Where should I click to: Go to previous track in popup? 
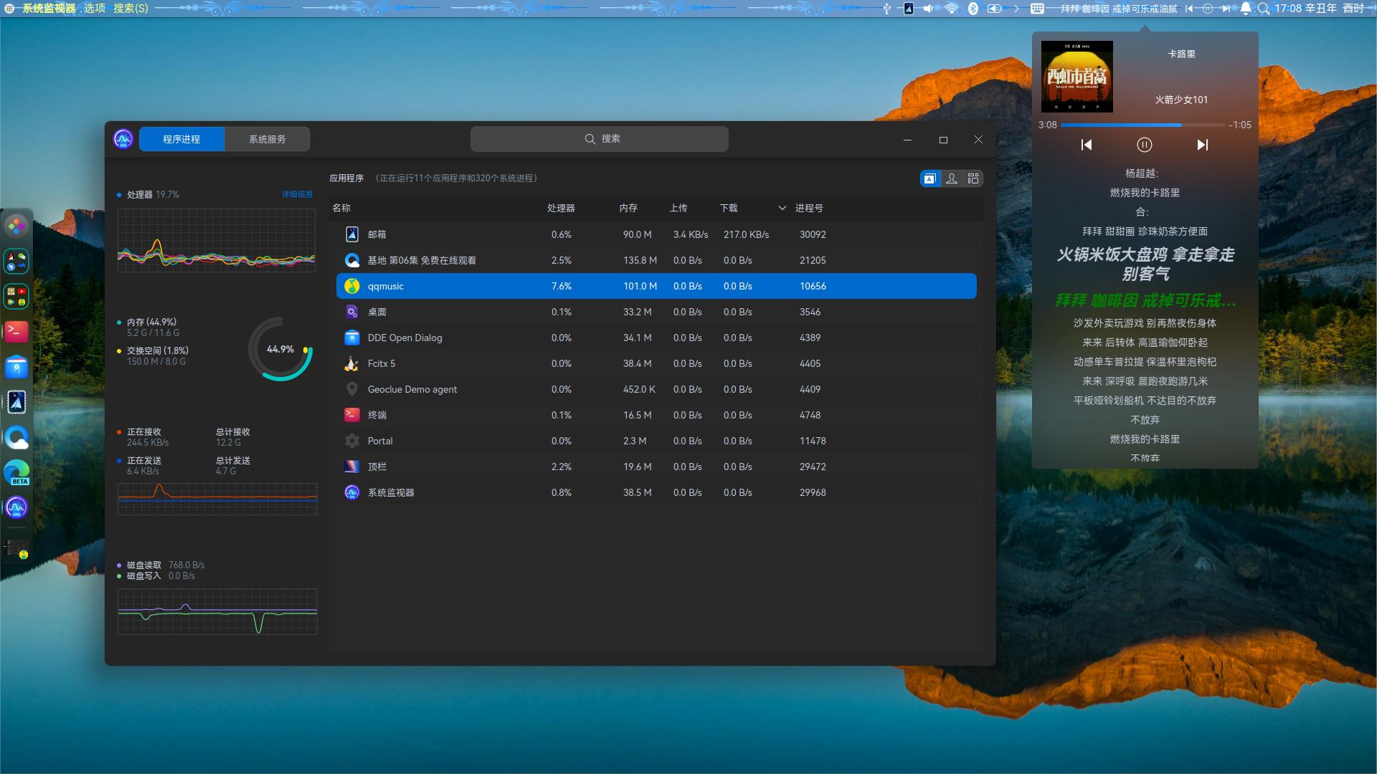[x=1087, y=145]
